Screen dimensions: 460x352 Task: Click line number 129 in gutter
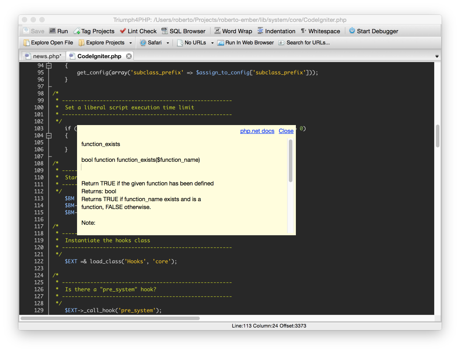point(39,310)
